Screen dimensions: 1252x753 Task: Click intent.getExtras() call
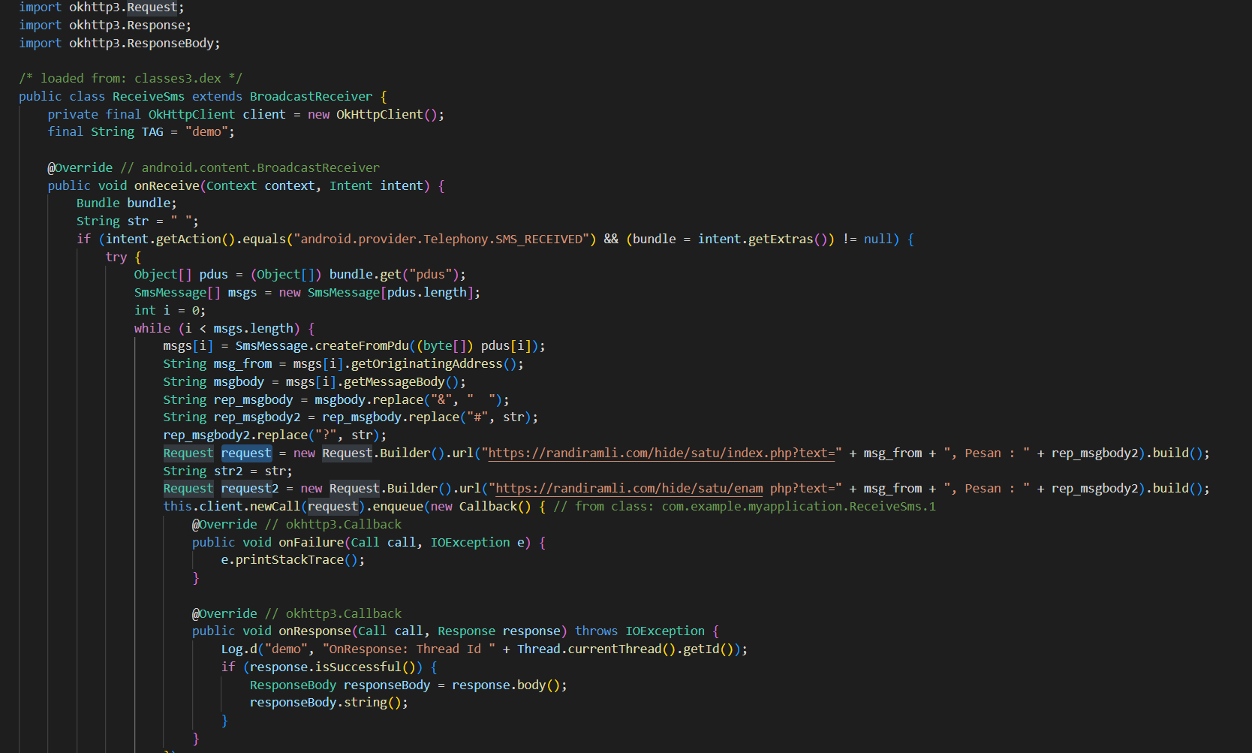tap(763, 239)
